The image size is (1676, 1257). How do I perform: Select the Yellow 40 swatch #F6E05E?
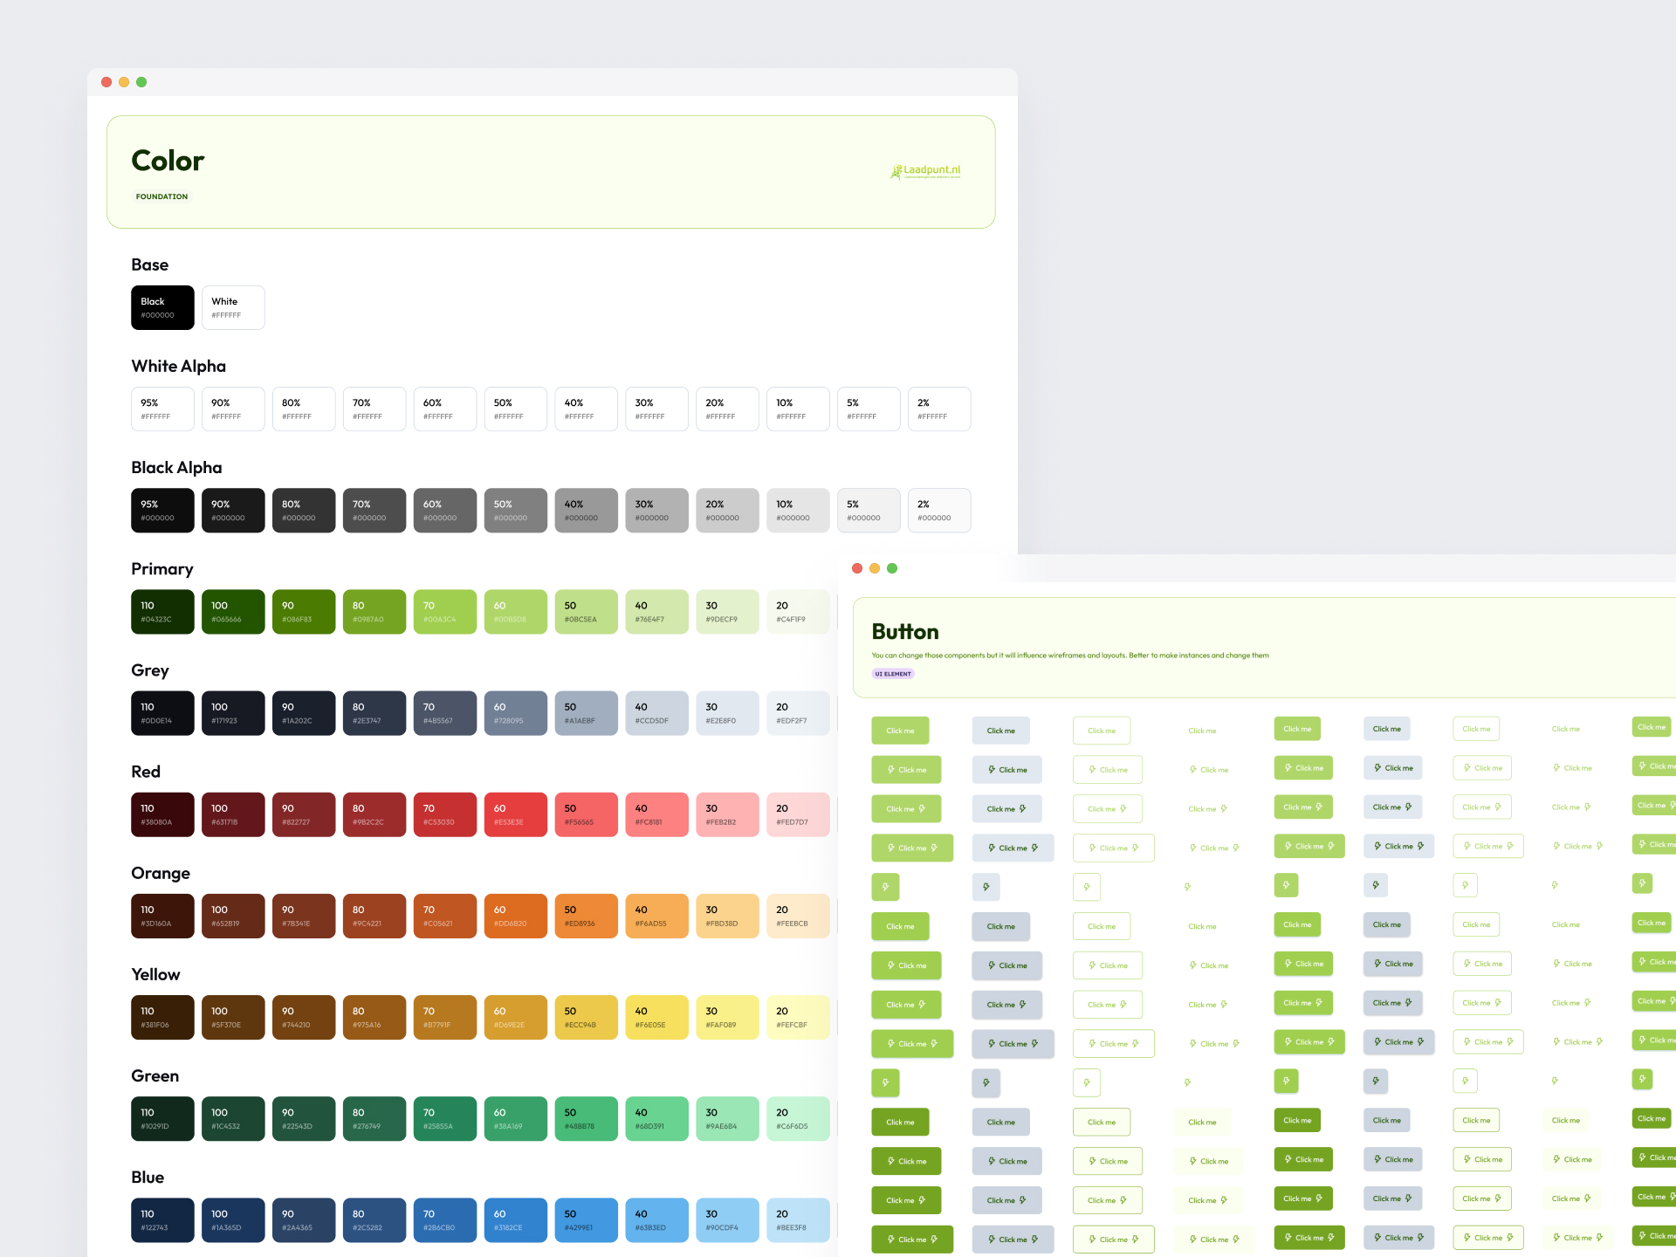(x=656, y=1017)
